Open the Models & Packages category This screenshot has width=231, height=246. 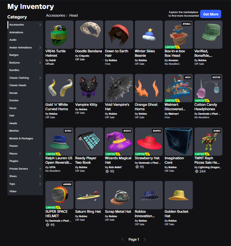[x=25, y=138]
